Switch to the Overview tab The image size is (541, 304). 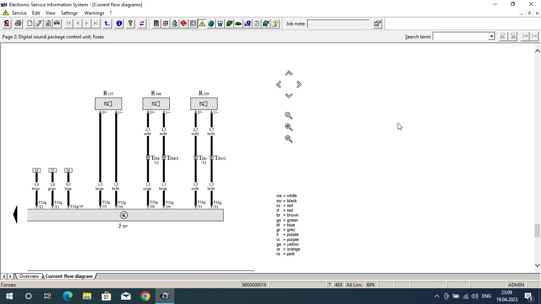[29, 276]
